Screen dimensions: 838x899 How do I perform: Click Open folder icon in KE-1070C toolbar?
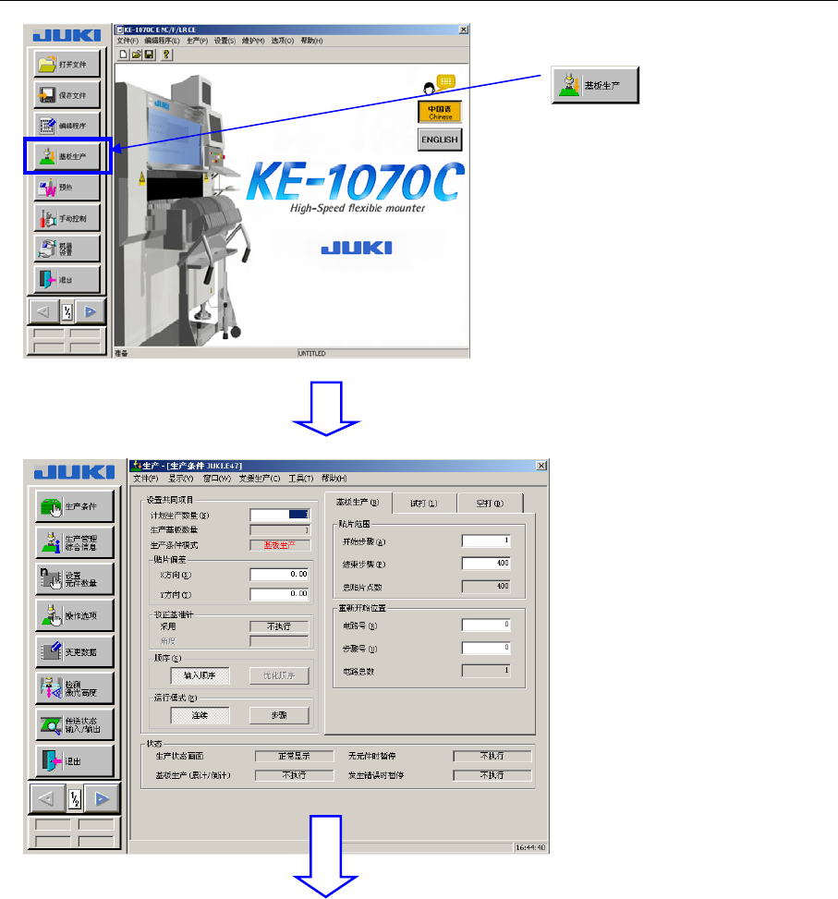pos(137,55)
